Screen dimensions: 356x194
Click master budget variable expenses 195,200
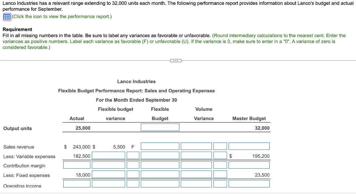[x=261, y=156]
